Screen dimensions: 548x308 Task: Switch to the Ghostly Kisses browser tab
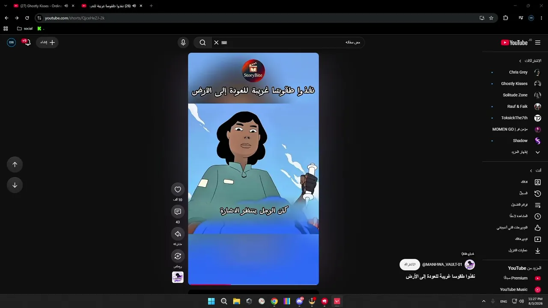[41, 6]
